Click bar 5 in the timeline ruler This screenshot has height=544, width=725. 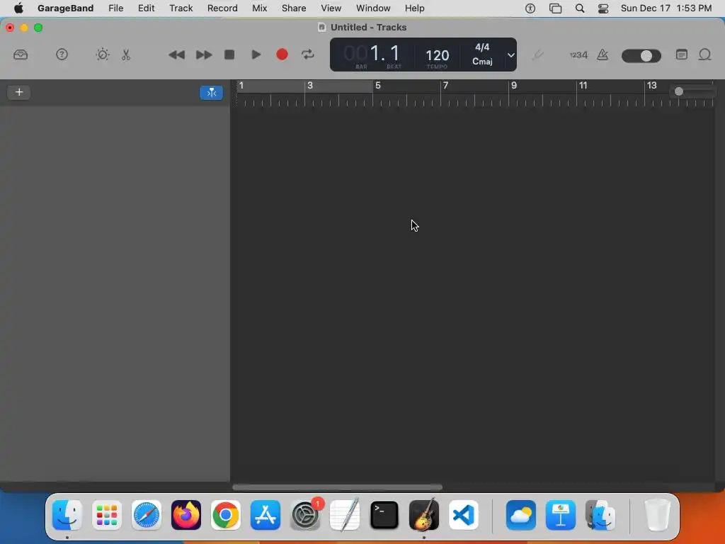point(378,86)
